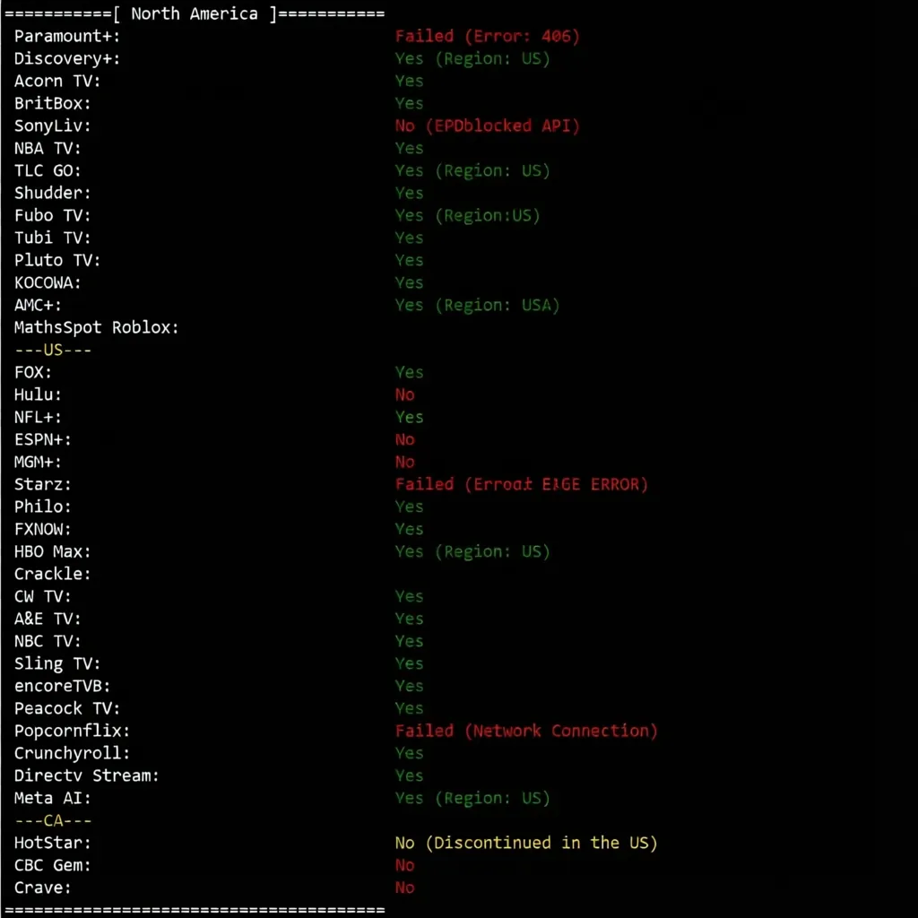
Task: Click the 'Yes (Region:US)' result for Fubo TV
Action: pyautogui.click(x=467, y=215)
